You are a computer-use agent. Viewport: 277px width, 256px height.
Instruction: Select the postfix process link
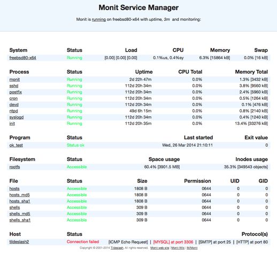pos(16,92)
